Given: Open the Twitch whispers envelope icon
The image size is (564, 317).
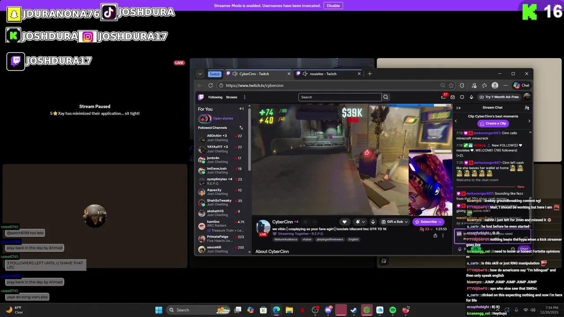Looking at the screenshot, I should (x=453, y=97).
